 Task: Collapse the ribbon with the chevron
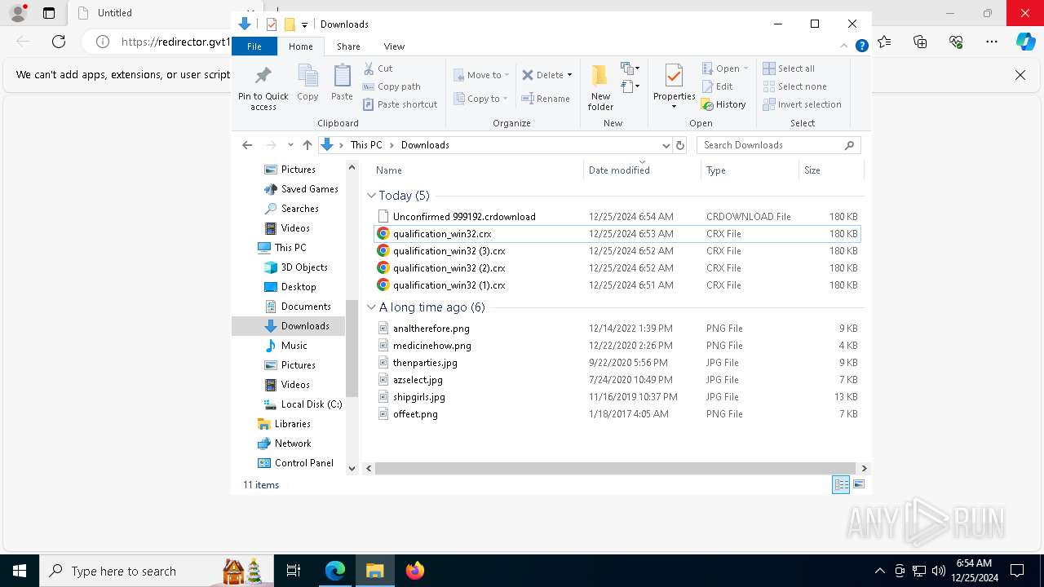(x=844, y=46)
